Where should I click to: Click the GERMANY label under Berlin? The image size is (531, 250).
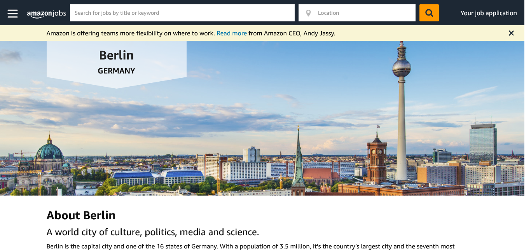116,71
